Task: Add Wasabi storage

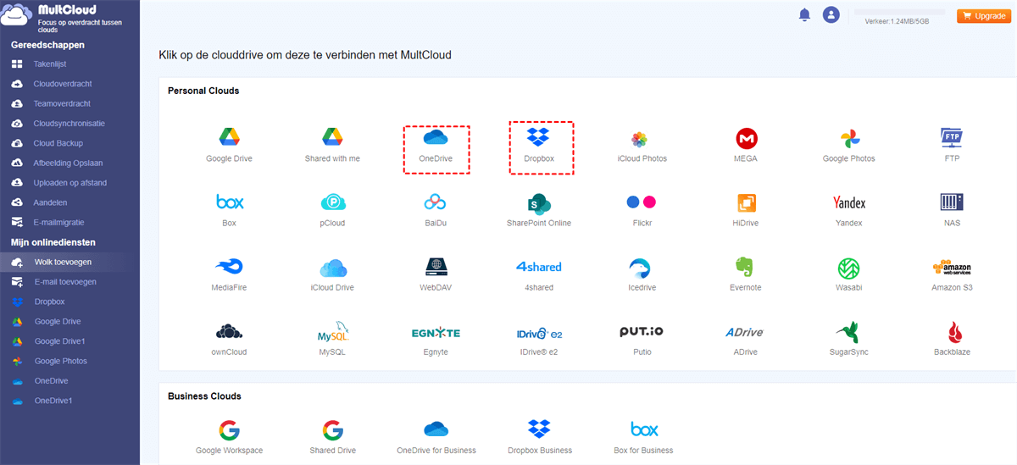Action: [848, 274]
